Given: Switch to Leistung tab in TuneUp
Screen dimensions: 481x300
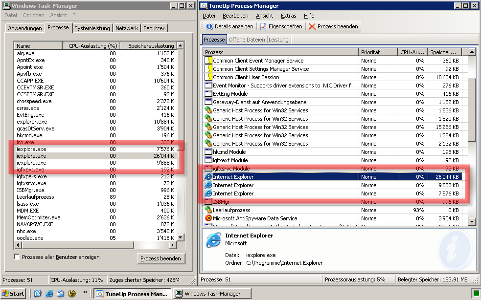Looking at the screenshot, I should [x=278, y=40].
